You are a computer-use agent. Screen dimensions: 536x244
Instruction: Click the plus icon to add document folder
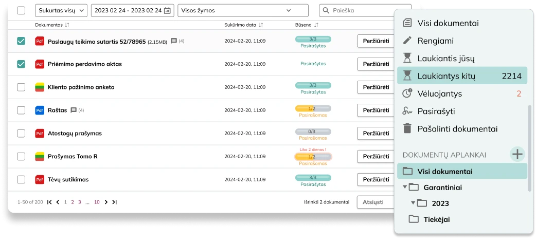pyautogui.click(x=517, y=154)
